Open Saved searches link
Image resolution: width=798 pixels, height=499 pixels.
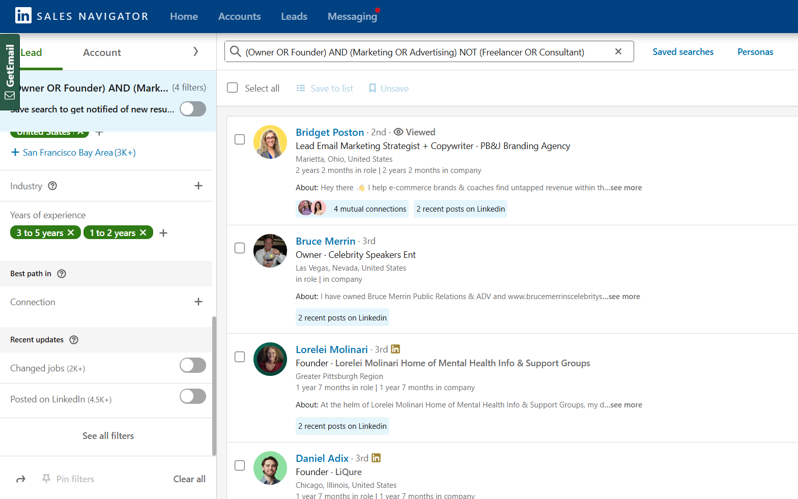tap(683, 52)
